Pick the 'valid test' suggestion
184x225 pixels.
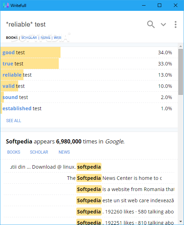pos(89,86)
